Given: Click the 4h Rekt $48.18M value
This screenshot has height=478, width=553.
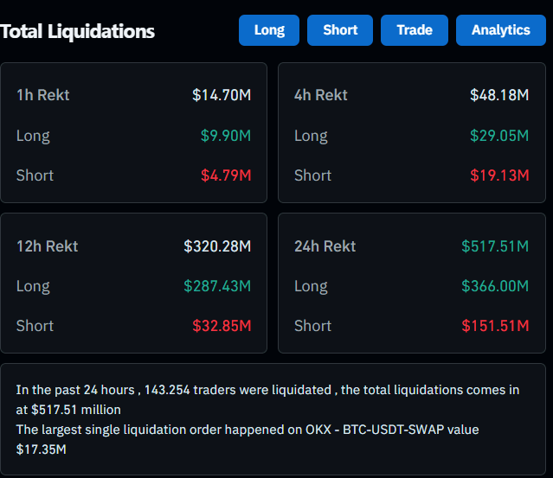Looking at the screenshot, I should tap(499, 95).
